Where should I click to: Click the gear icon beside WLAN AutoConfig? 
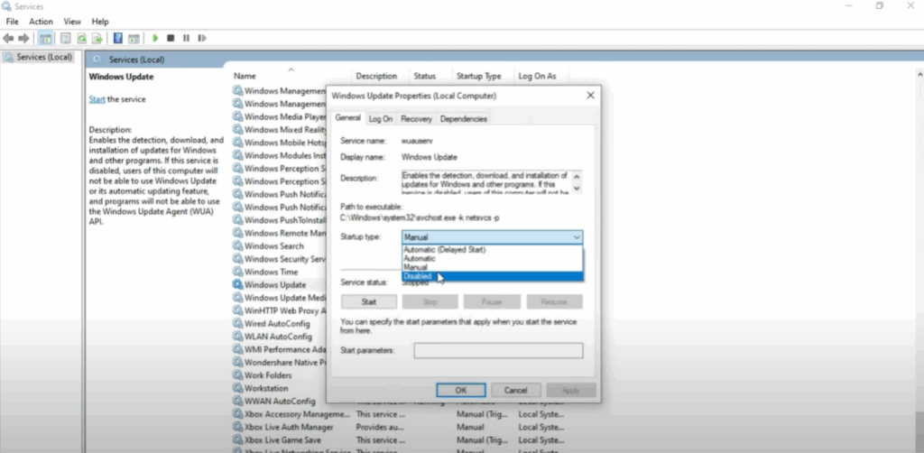[x=237, y=337]
